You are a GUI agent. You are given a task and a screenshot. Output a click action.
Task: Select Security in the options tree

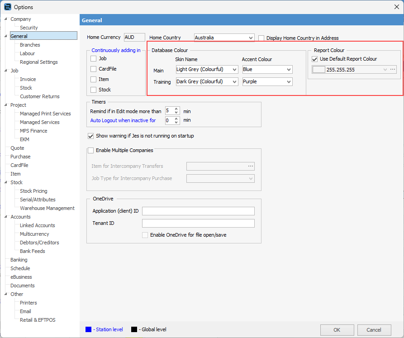point(29,28)
